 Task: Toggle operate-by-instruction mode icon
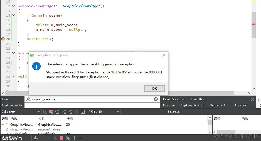tap(83, 112)
